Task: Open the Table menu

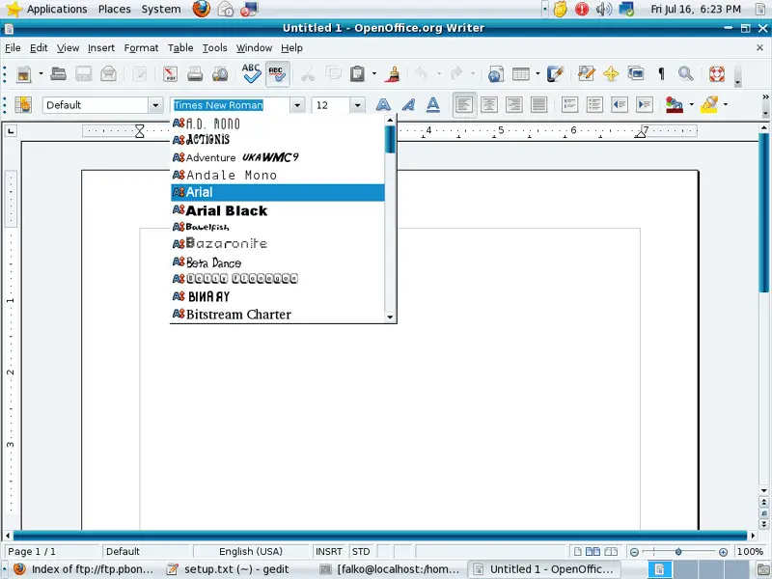Action: pos(180,47)
